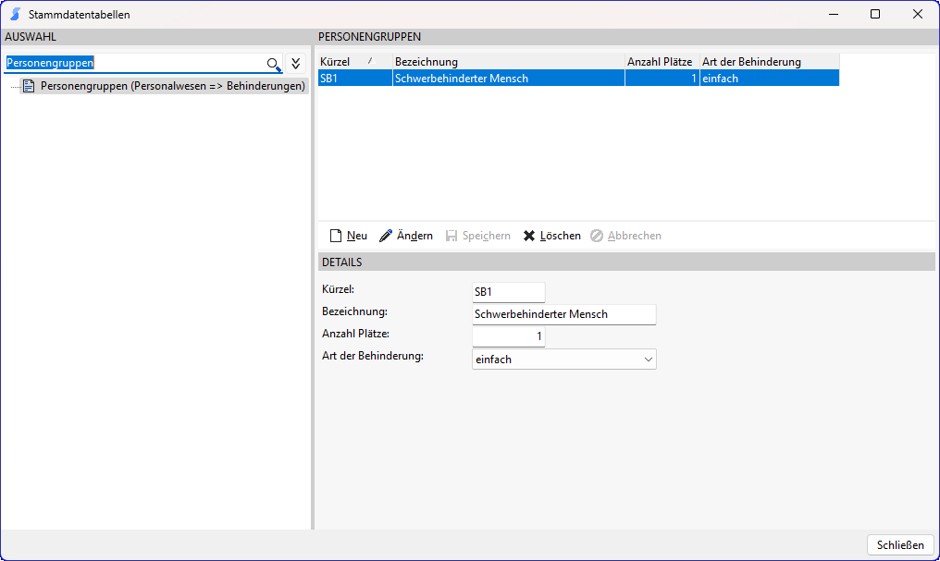Maximize the Stammdatentabellen window
The width and height of the screenshot is (940, 561).
pos(875,15)
